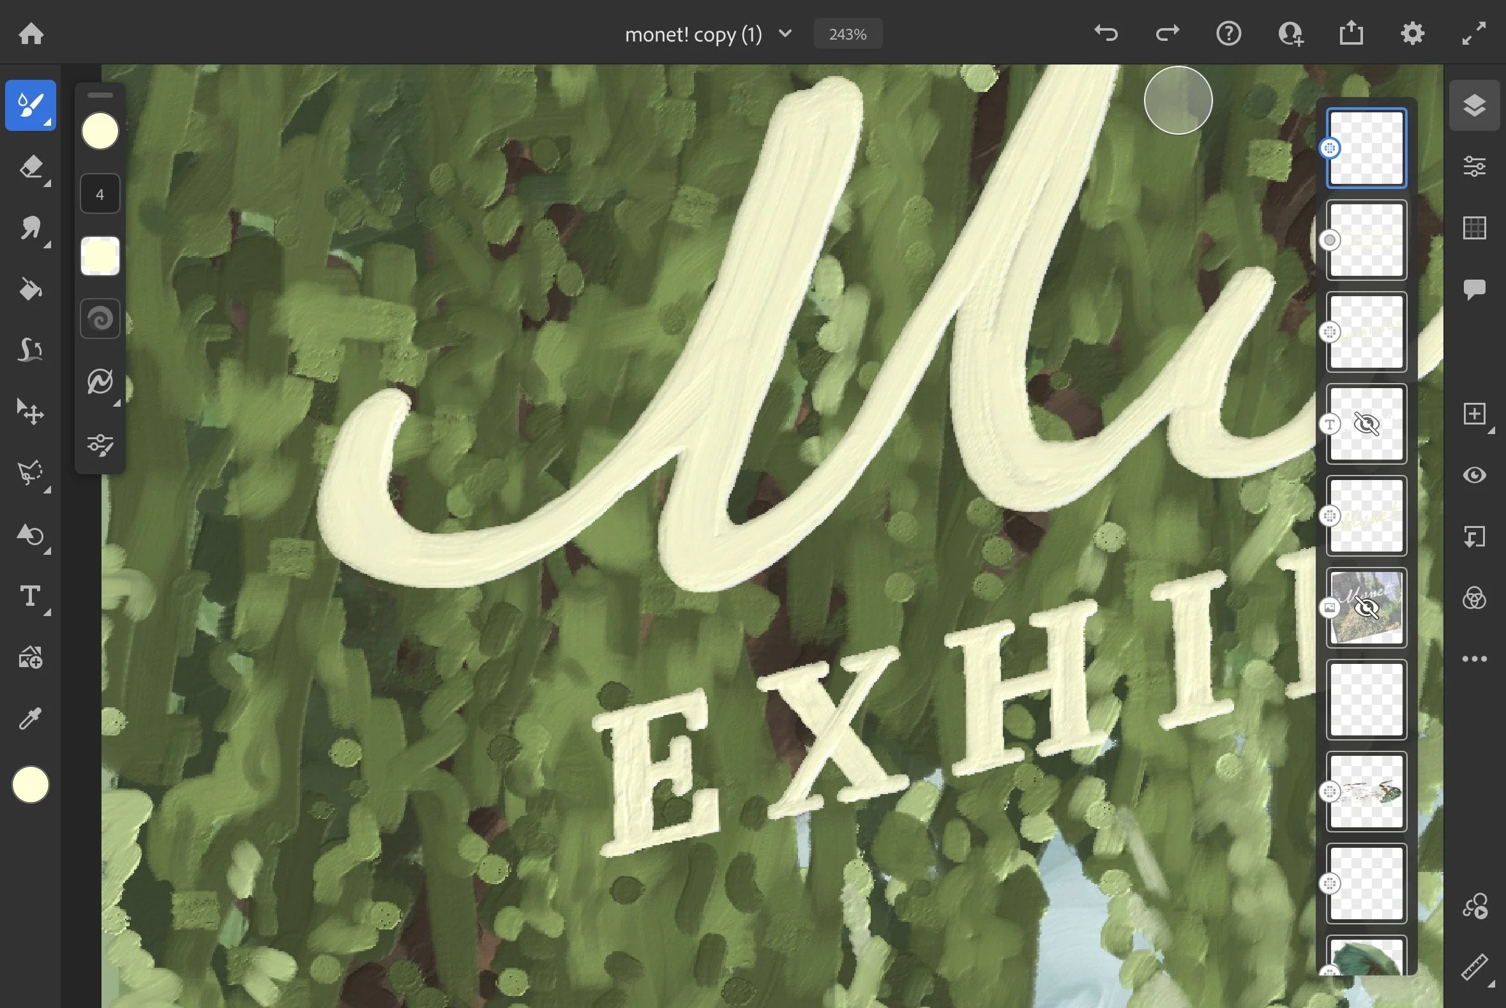
Task: Add a new layer
Action: tap(1475, 414)
